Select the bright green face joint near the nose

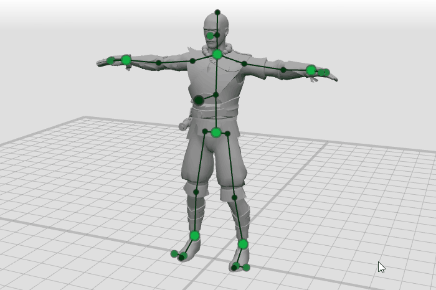[211, 35]
